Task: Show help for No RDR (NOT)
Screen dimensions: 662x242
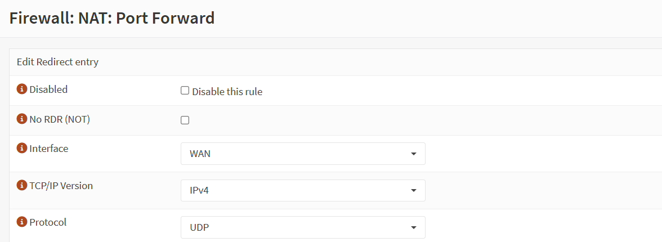Action: click(22, 119)
